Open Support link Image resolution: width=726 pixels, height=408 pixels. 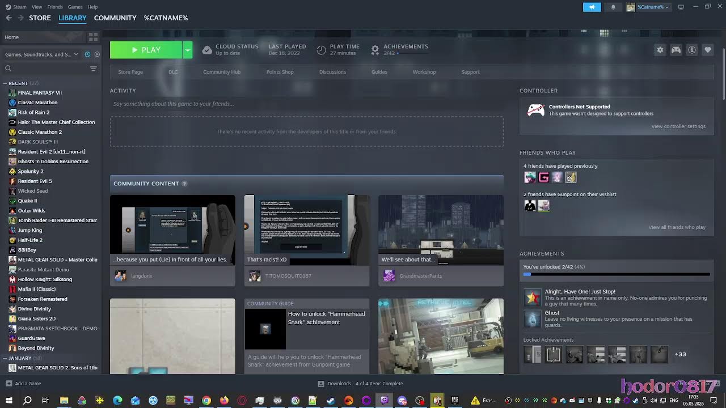click(x=470, y=72)
